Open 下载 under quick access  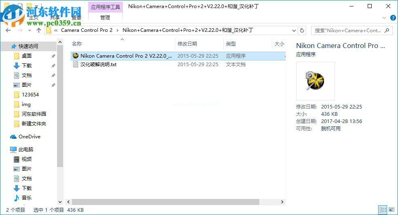point(27,66)
